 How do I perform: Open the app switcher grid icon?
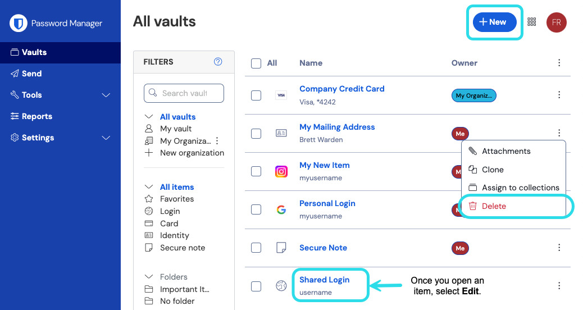(532, 22)
